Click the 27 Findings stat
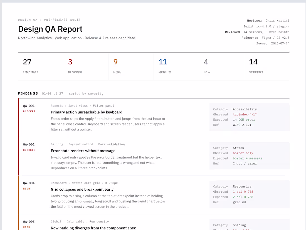This screenshot has width=306, height=230. click(40, 67)
